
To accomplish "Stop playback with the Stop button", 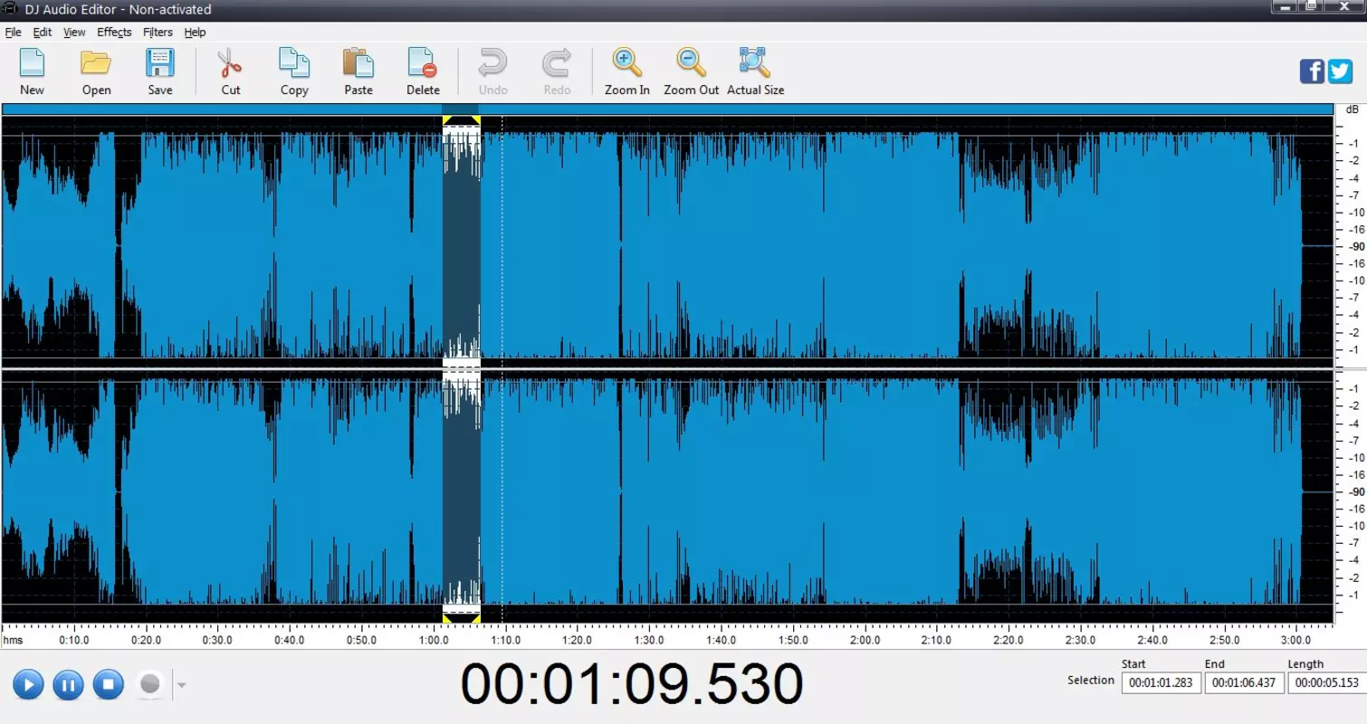I will point(108,684).
